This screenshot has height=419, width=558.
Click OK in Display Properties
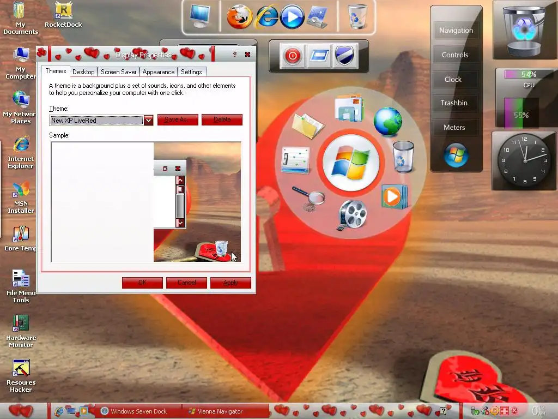142,283
